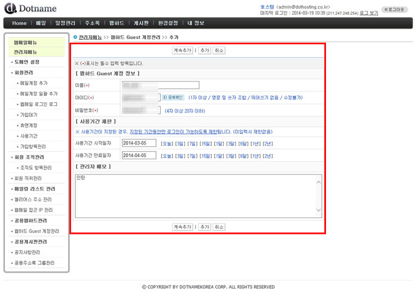Click the Dotname logo icon
The width and height of the screenshot is (415, 293).
tap(10, 8)
